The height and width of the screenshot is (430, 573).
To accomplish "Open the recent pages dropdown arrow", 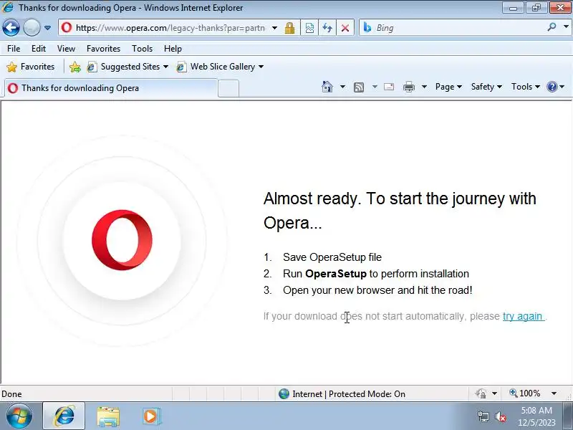I will [x=47, y=28].
